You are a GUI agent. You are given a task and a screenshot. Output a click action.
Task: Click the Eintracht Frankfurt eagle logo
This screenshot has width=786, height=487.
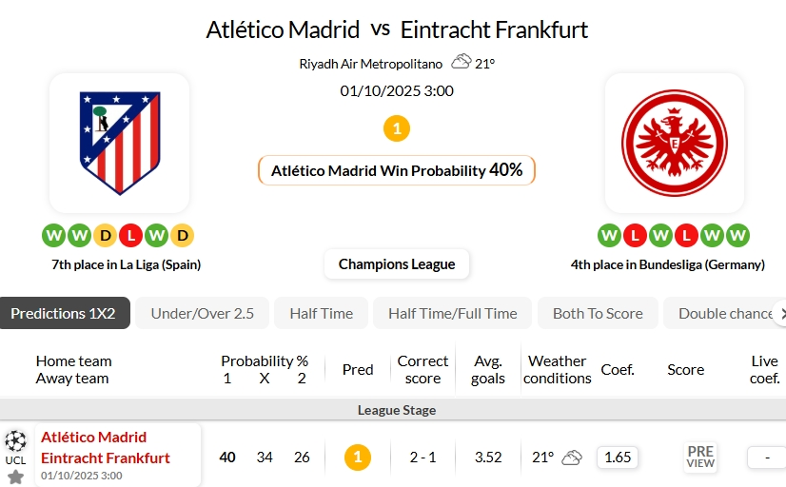(674, 143)
